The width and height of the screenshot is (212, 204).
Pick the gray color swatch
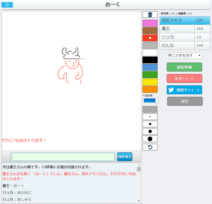[x=150, y=45]
